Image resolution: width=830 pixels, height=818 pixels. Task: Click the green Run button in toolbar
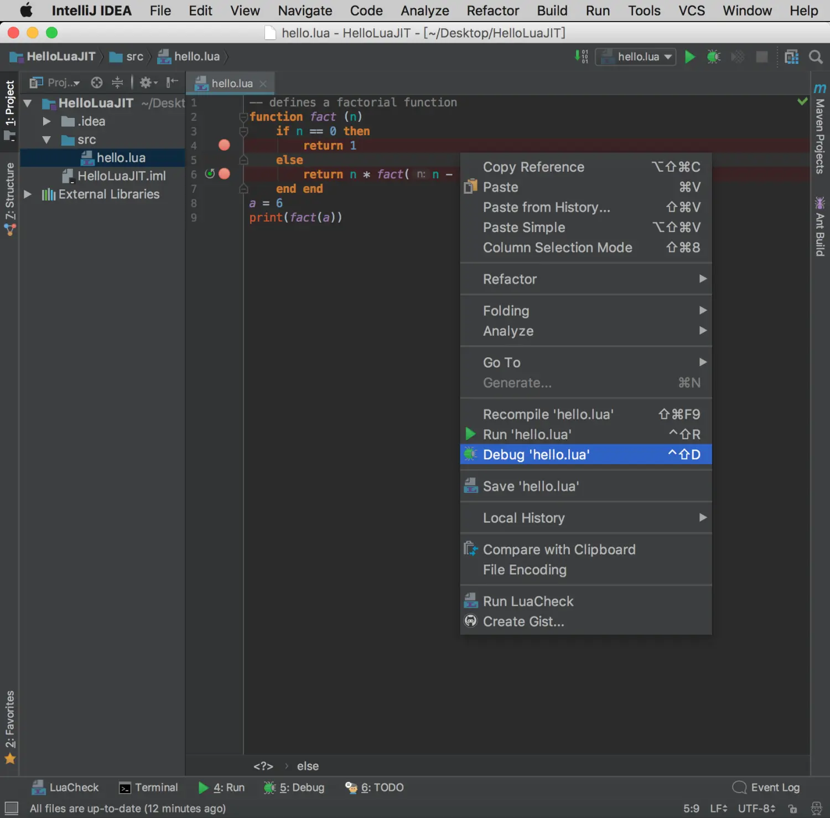pyautogui.click(x=689, y=56)
